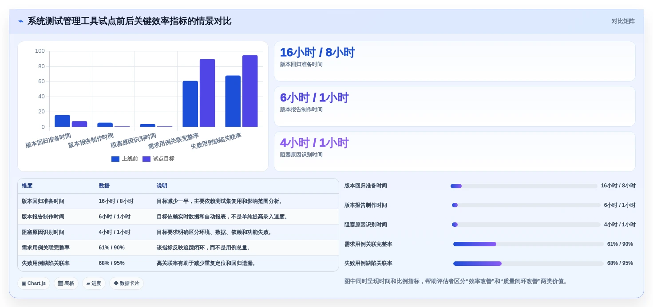Toggle the 上线前 legend swatch
The height and width of the screenshot is (307, 653).
point(115,159)
